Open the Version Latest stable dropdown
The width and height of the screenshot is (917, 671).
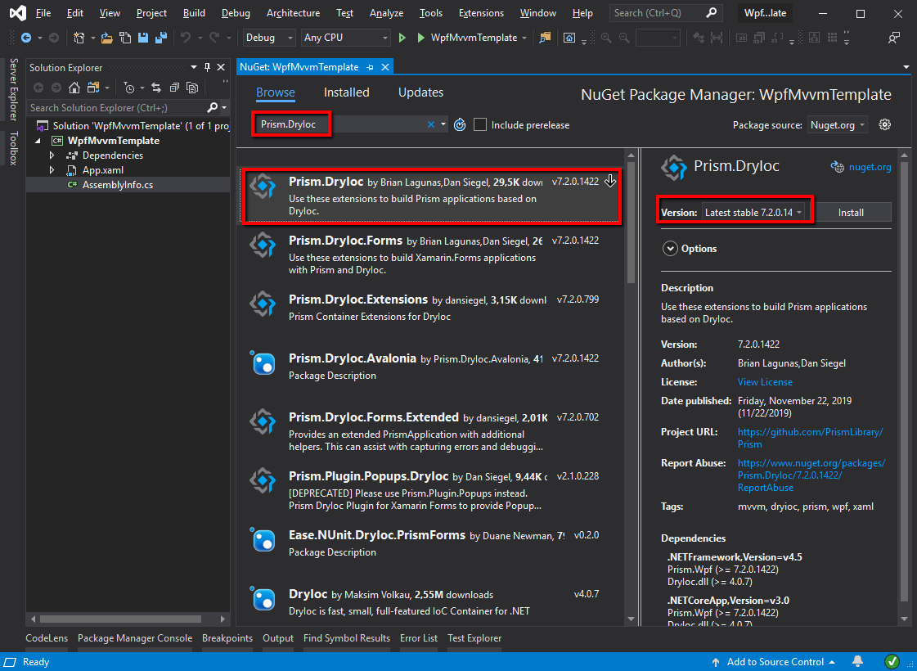[753, 213]
